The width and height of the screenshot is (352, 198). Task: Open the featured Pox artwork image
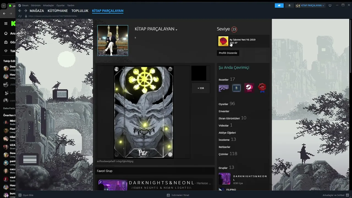click(144, 112)
